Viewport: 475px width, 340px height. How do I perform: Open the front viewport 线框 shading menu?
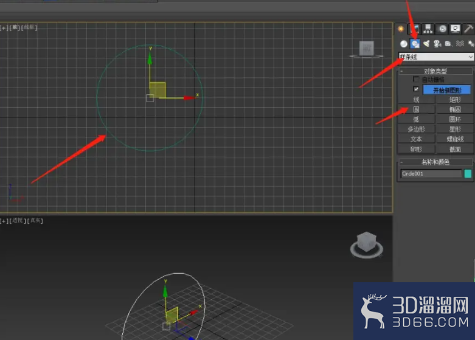pos(29,27)
